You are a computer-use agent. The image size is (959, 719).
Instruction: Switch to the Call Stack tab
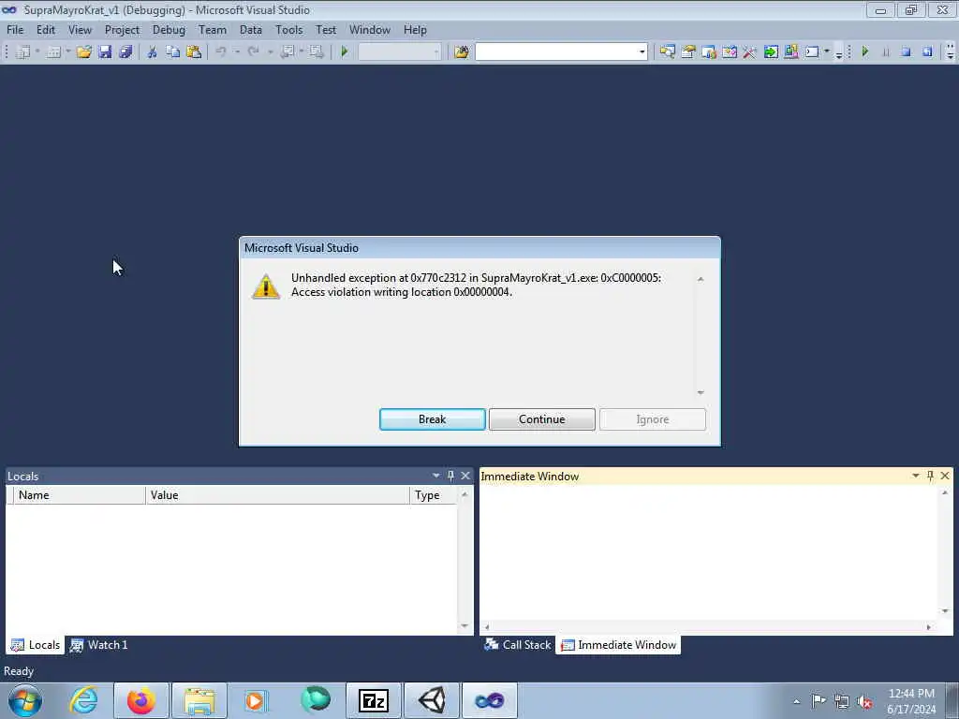[x=518, y=645]
